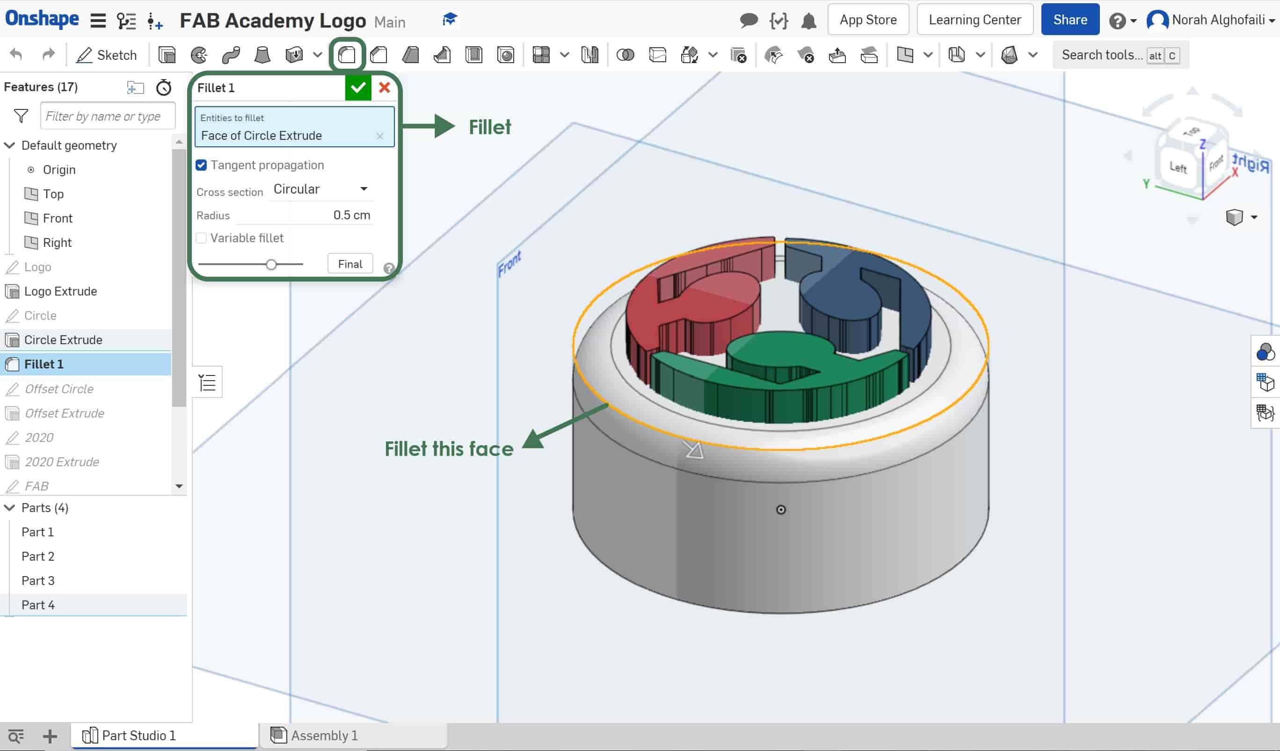
Task: Select the Mirror tool icon
Action: pos(590,55)
